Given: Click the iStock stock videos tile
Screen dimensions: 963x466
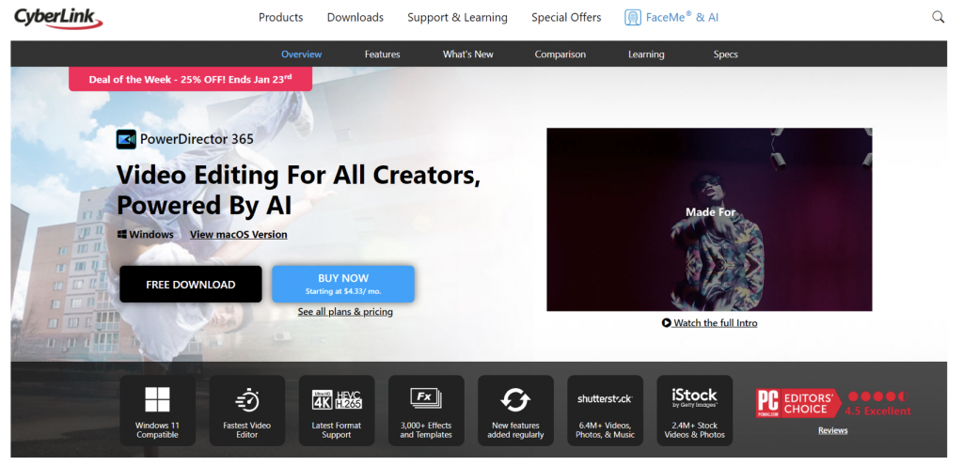Looking at the screenshot, I should tap(695, 411).
